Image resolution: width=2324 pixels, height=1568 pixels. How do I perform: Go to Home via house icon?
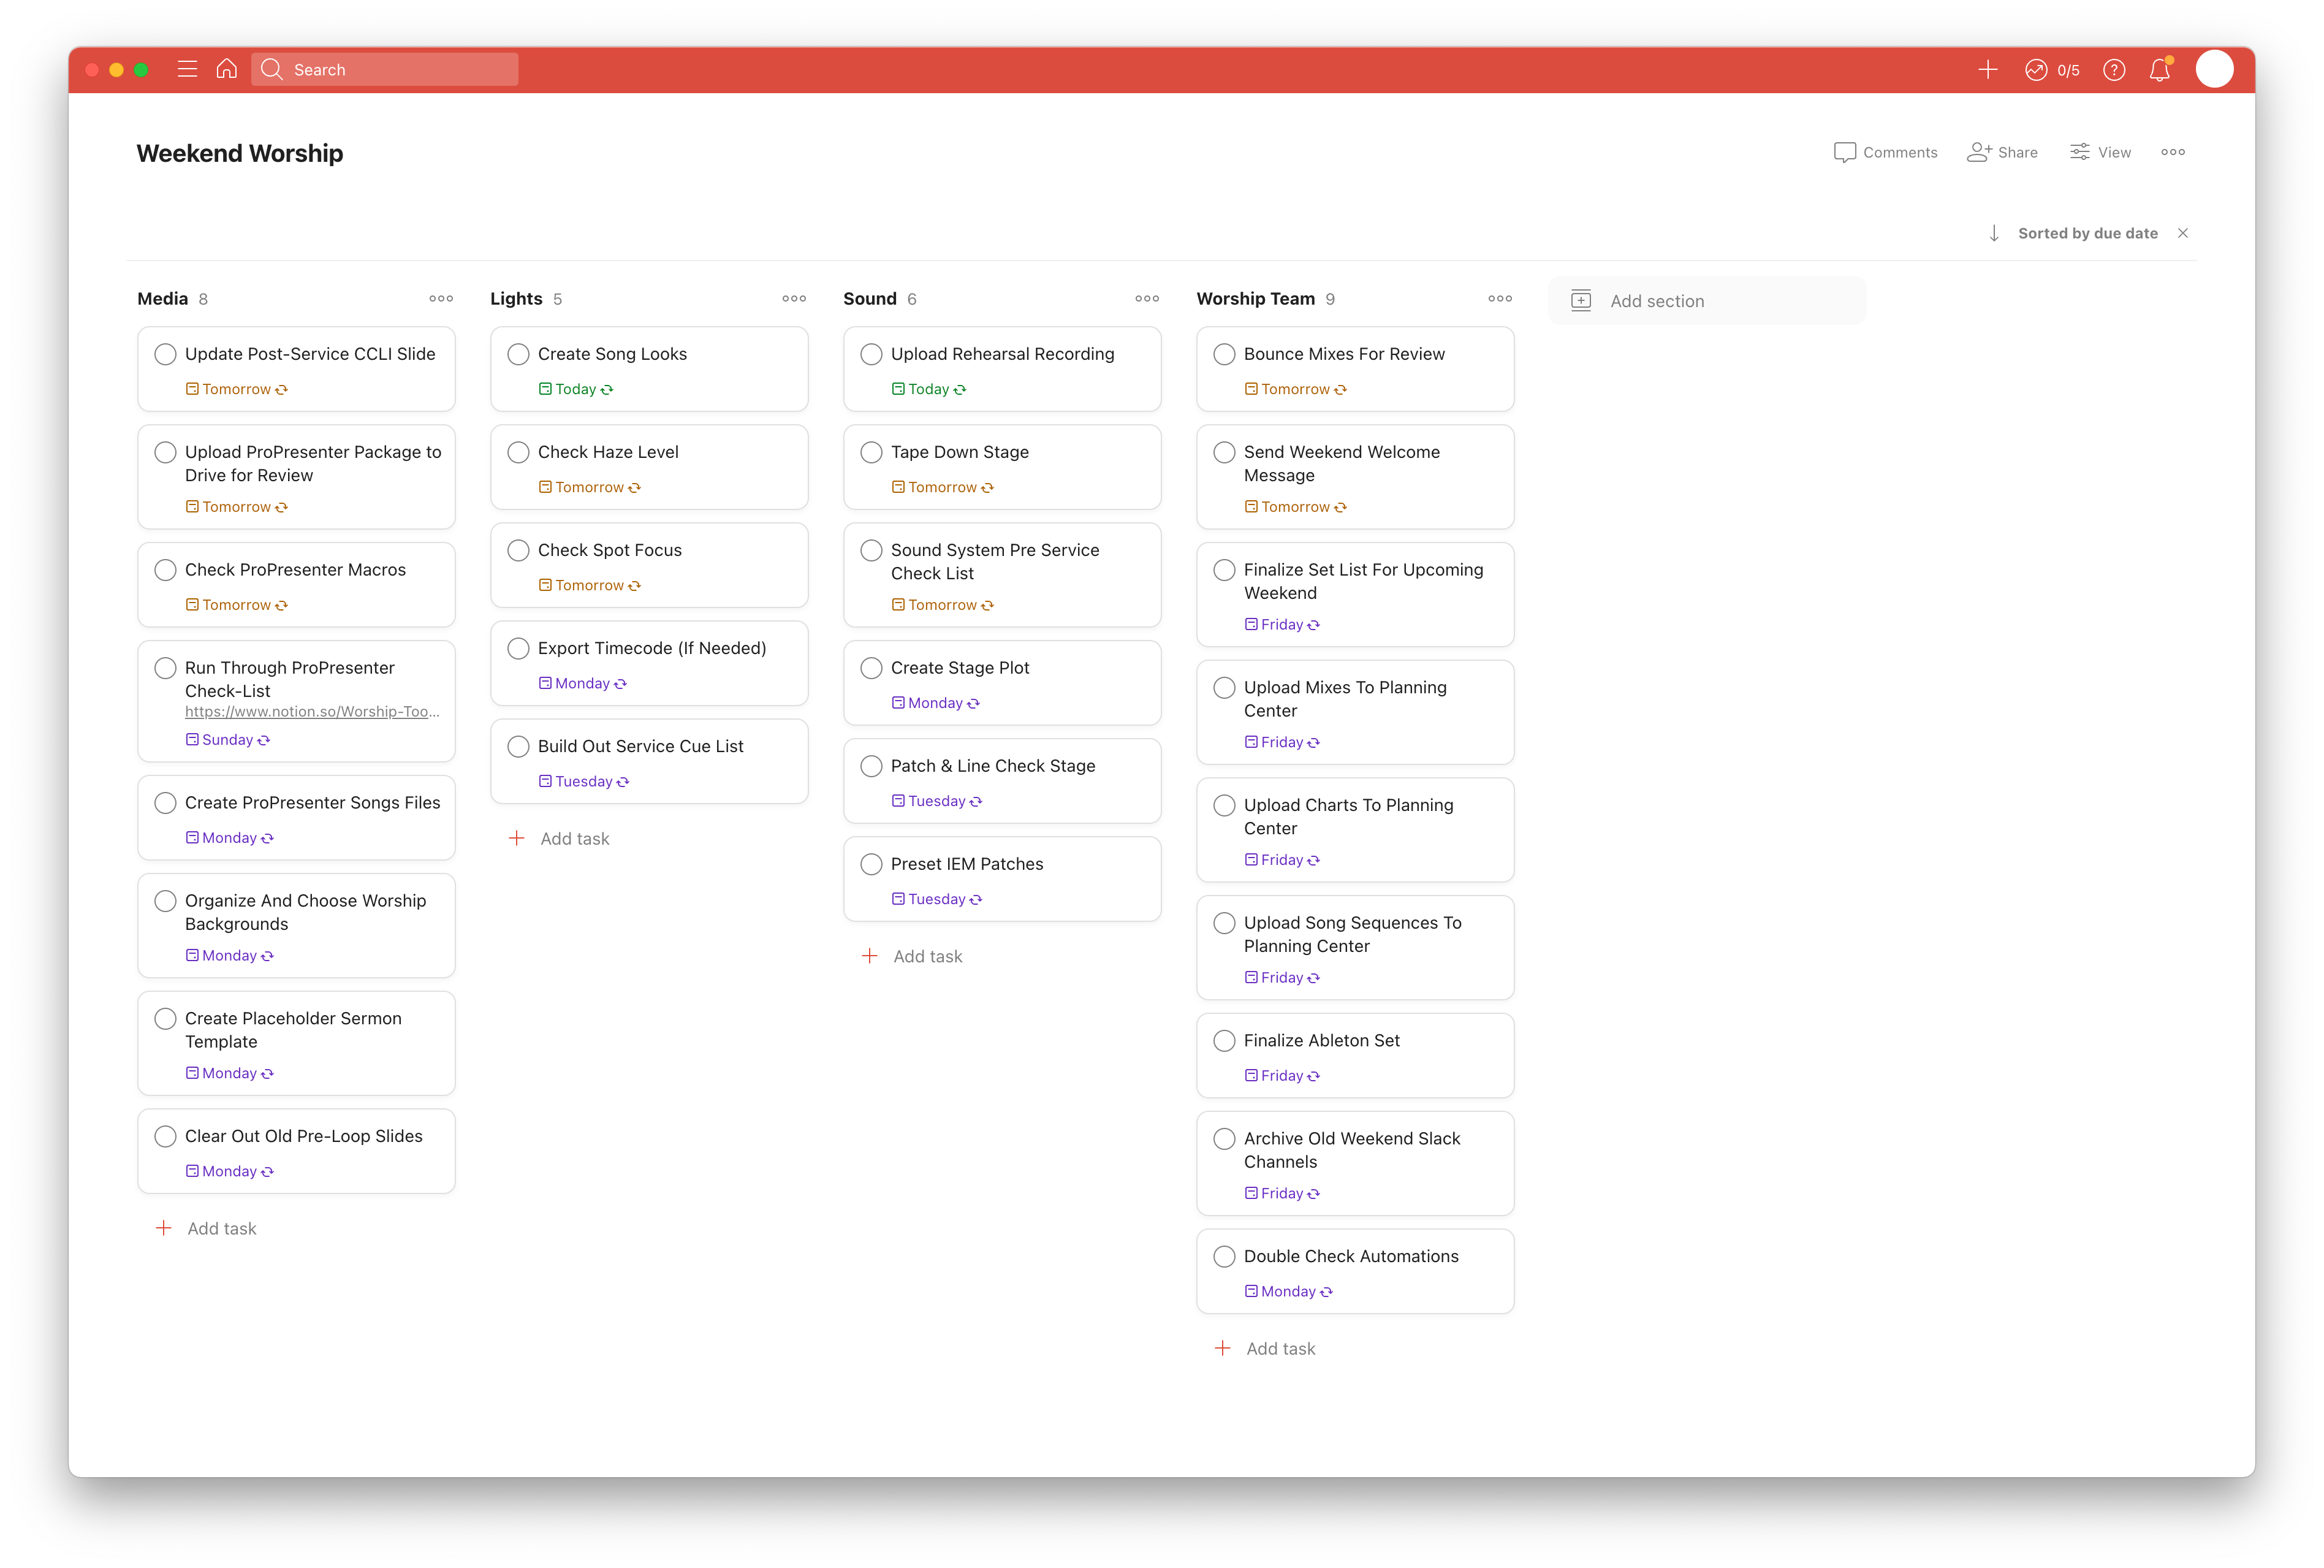227,69
